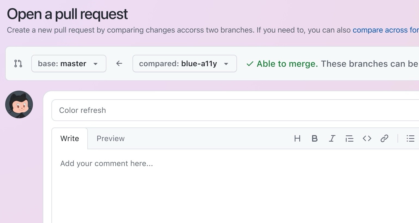Toggle bold formatting for the comment
This screenshot has height=223, width=419.
315,138
